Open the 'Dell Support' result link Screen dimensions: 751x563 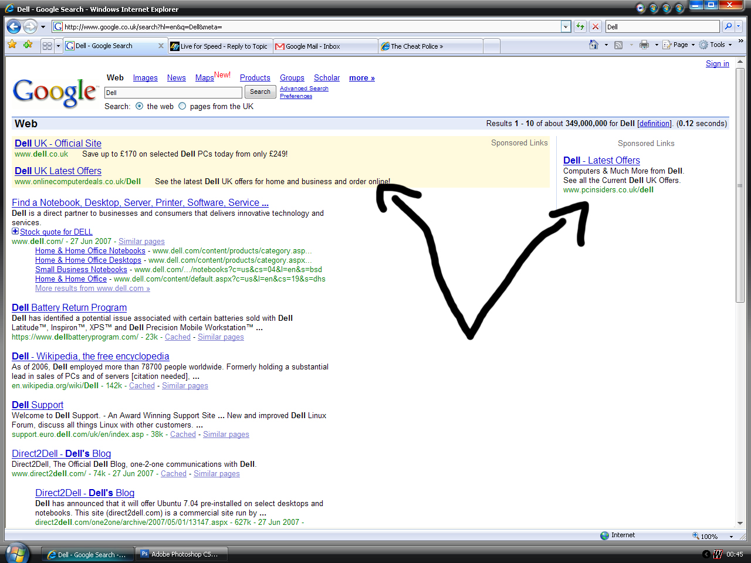point(38,405)
